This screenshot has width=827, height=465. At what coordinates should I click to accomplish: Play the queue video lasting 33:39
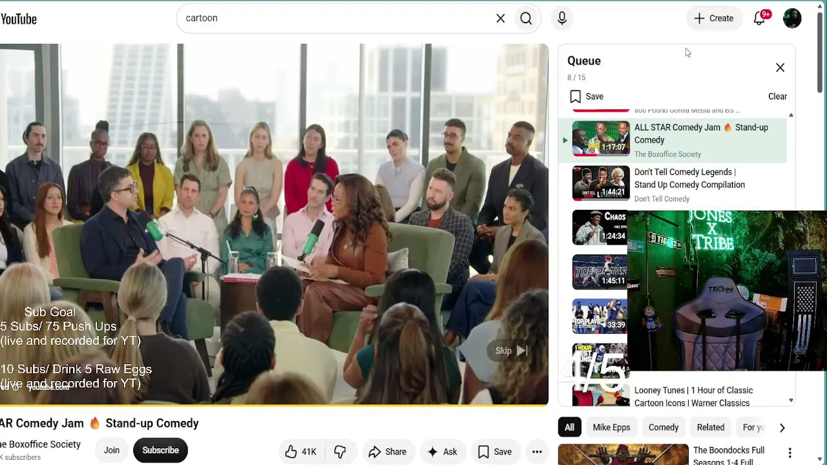point(600,316)
